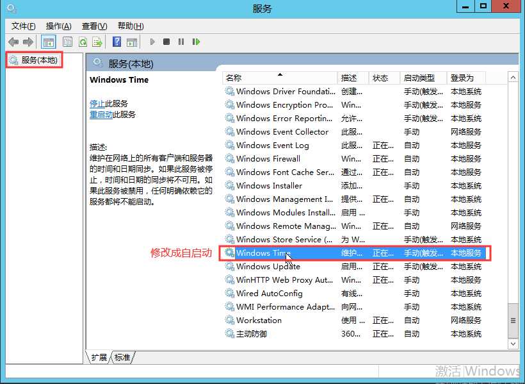
Task: Select Windows Event Collector row
Action: click(353, 132)
